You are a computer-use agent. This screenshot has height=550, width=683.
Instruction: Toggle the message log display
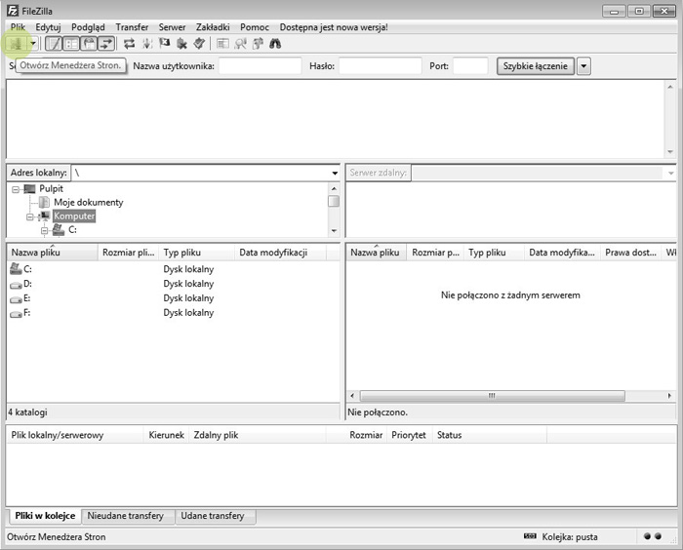coord(54,44)
